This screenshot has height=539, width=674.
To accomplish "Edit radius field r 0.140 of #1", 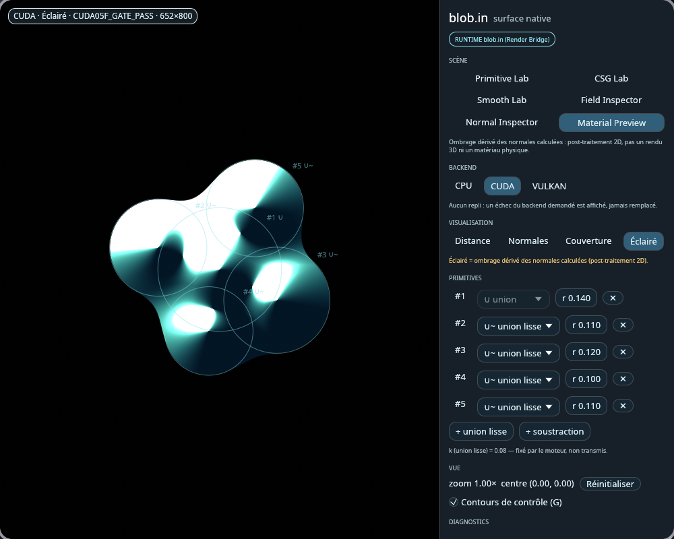I will tap(576, 298).
